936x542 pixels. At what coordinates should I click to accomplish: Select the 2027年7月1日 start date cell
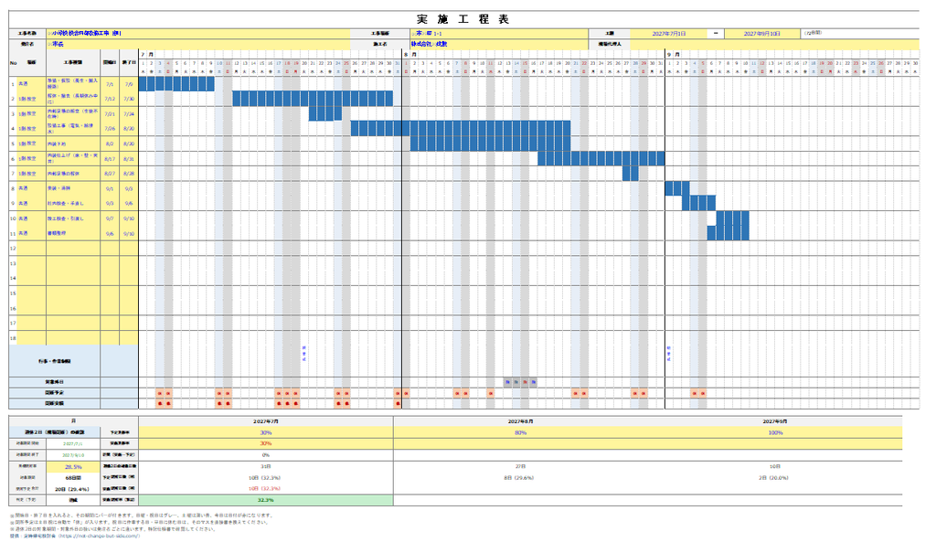point(668,34)
